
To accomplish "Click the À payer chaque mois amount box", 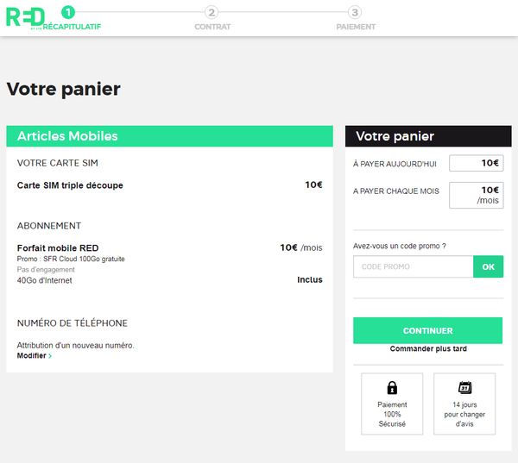I will [x=476, y=195].
